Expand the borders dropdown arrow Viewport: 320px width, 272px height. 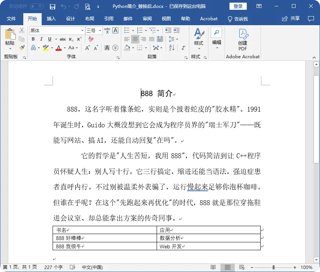pos(146,48)
